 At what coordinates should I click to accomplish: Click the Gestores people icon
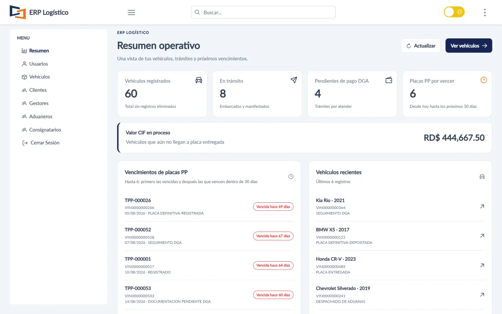tap(24, 103)
